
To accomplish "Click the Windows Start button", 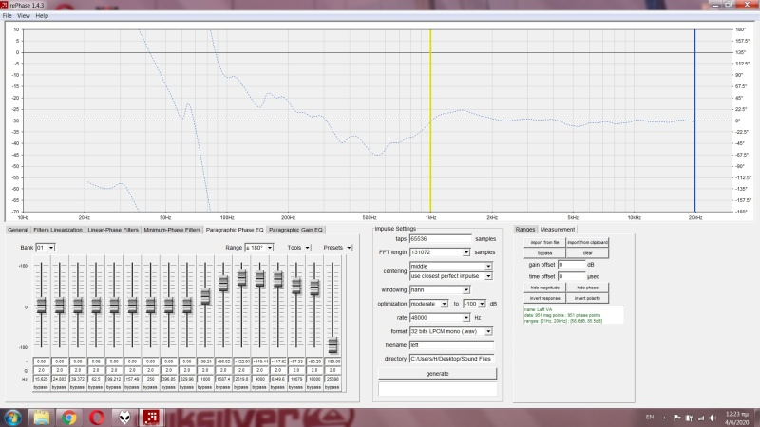I will pyautogui.click(x=13, y=417).
